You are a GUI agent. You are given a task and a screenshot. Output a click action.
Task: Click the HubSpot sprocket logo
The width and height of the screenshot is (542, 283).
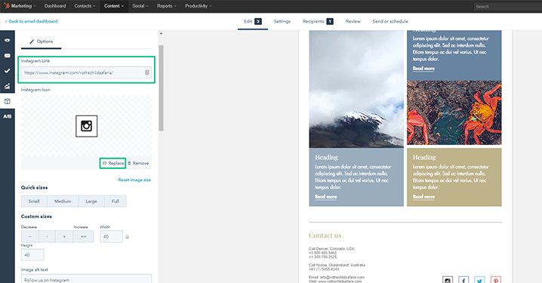tap(7, 6)
